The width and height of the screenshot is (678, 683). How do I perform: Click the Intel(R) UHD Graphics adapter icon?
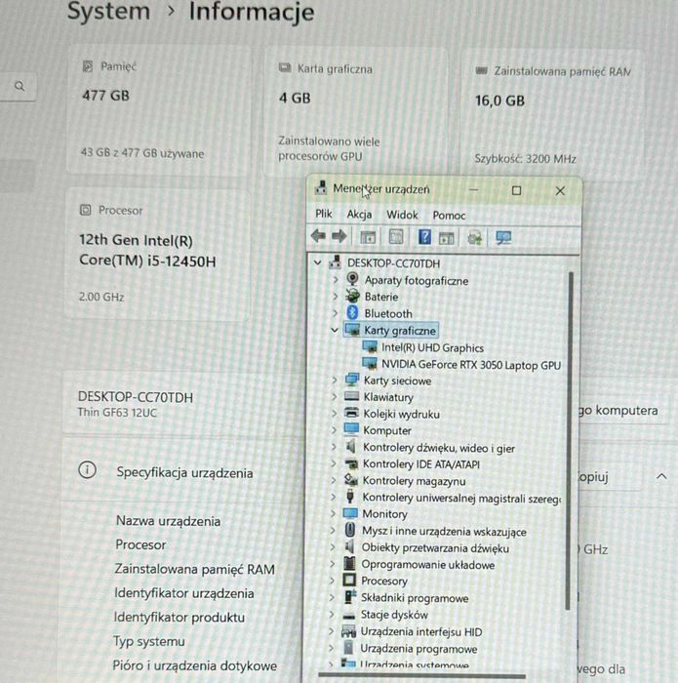click(x=370, y=346)
